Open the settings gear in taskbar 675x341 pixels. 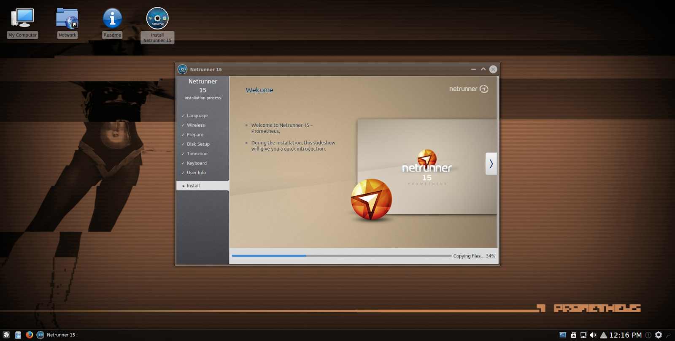tap(659, 335)
